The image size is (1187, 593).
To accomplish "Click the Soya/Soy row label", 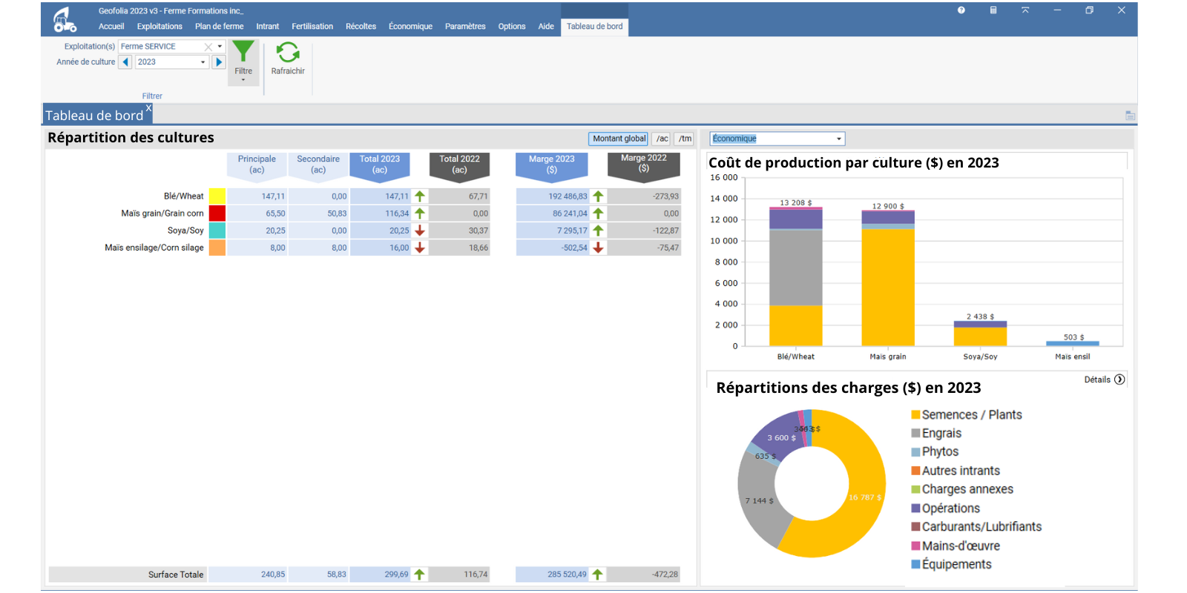I will pyautogui.click(x=185, y=231).
